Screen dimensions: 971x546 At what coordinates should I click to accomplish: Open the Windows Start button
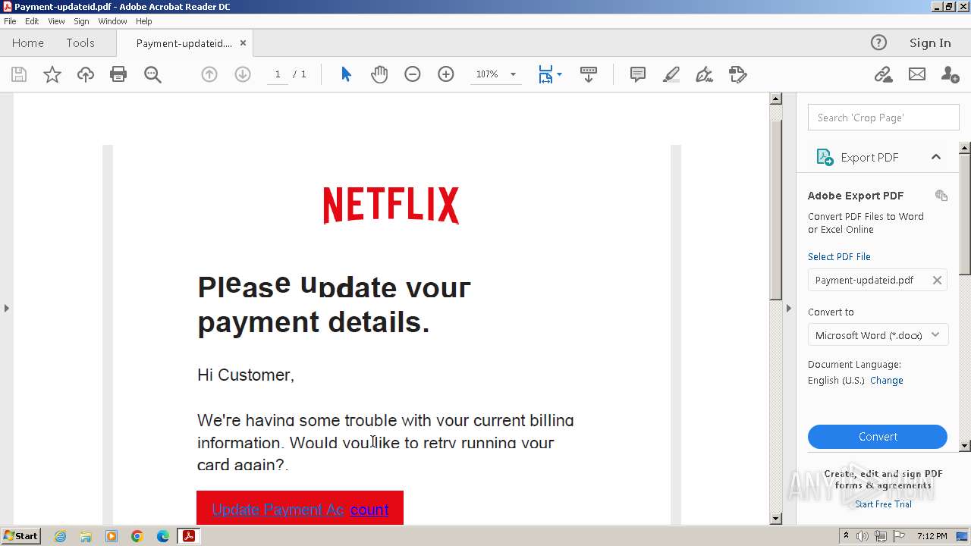click(21, 536)
